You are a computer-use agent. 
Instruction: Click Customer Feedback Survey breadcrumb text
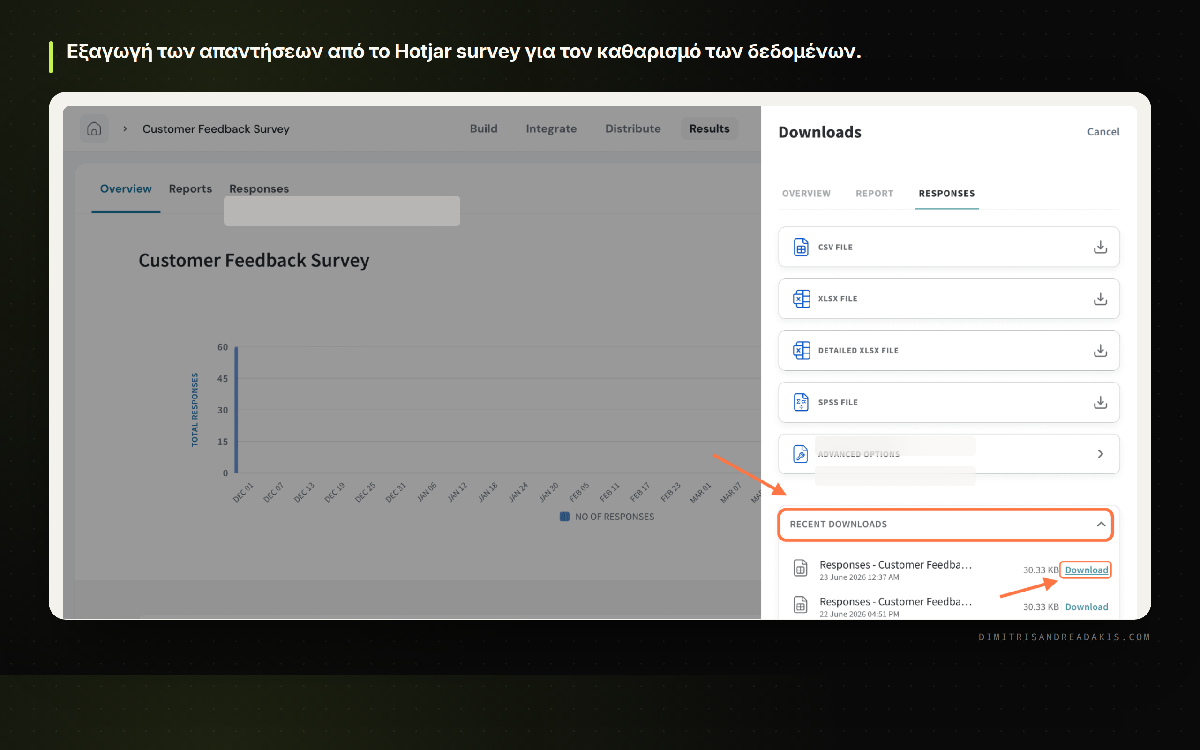[x=216, y=129]
